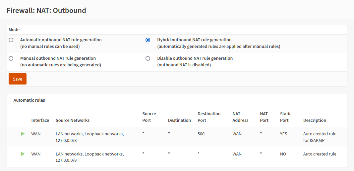
Task: Click the Firewall: NAT: Outbound page title
Action: click(46, 10)
